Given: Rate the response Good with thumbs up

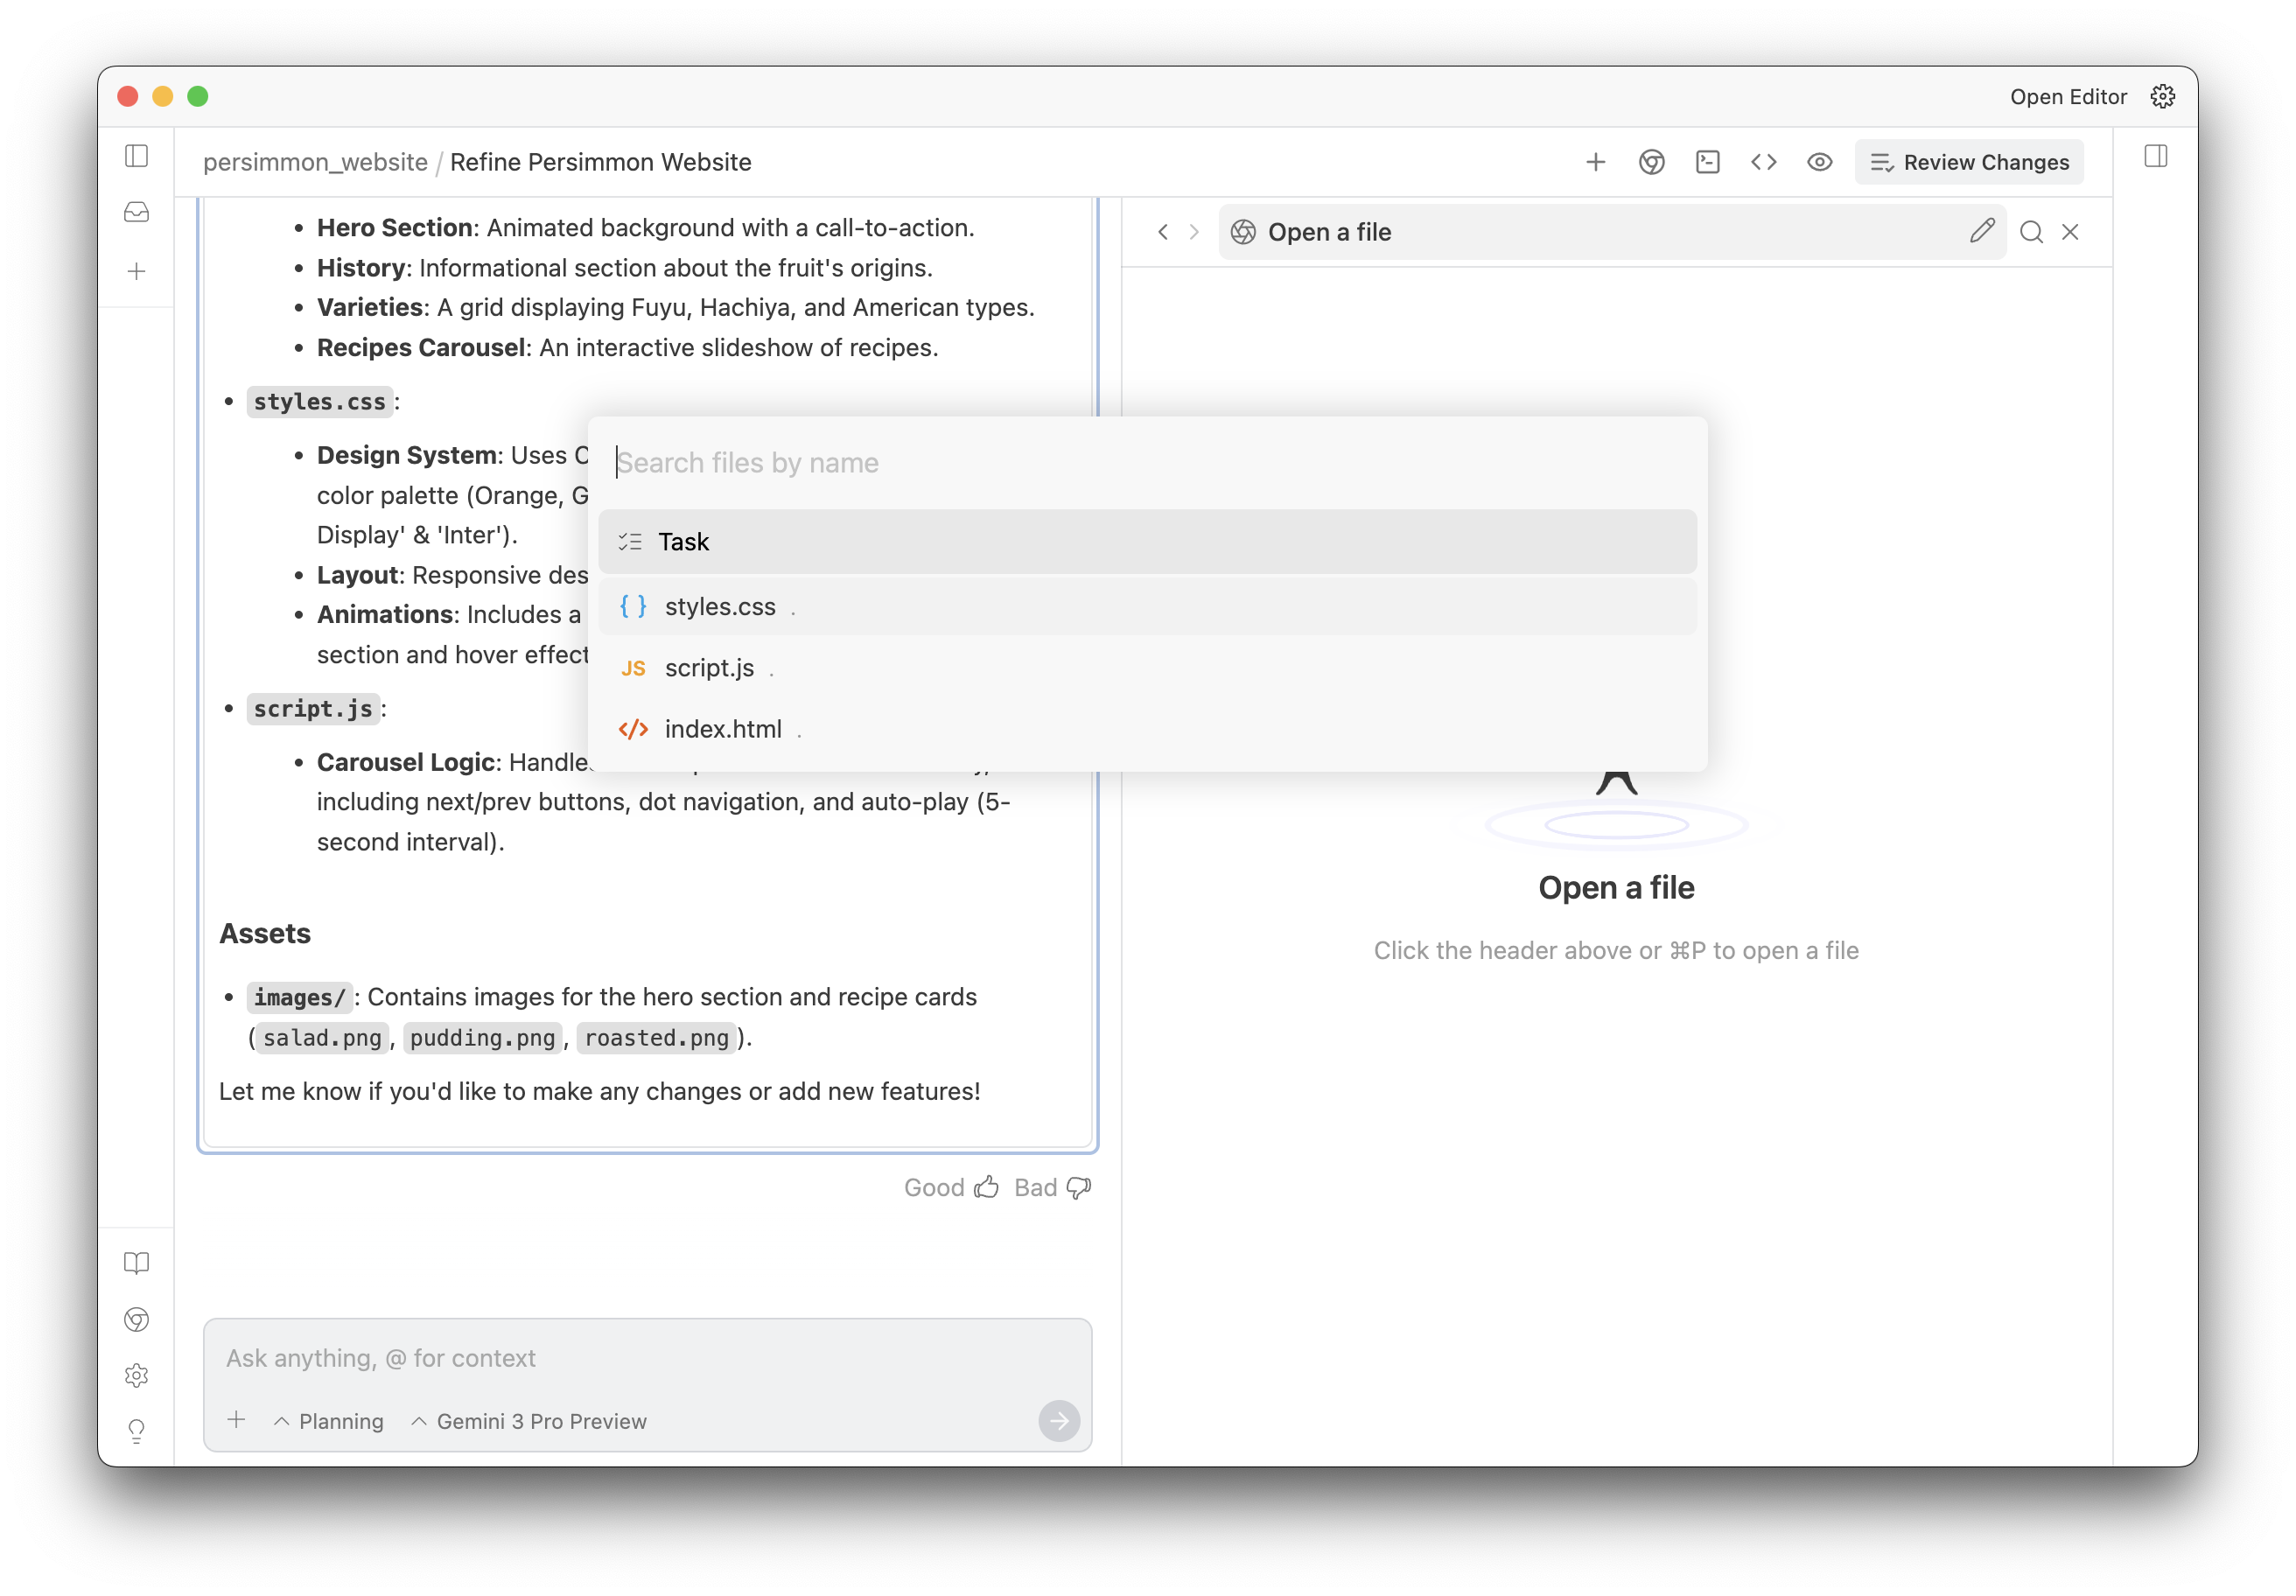Looking at the screenshot, I should (x=951, y=1187).
